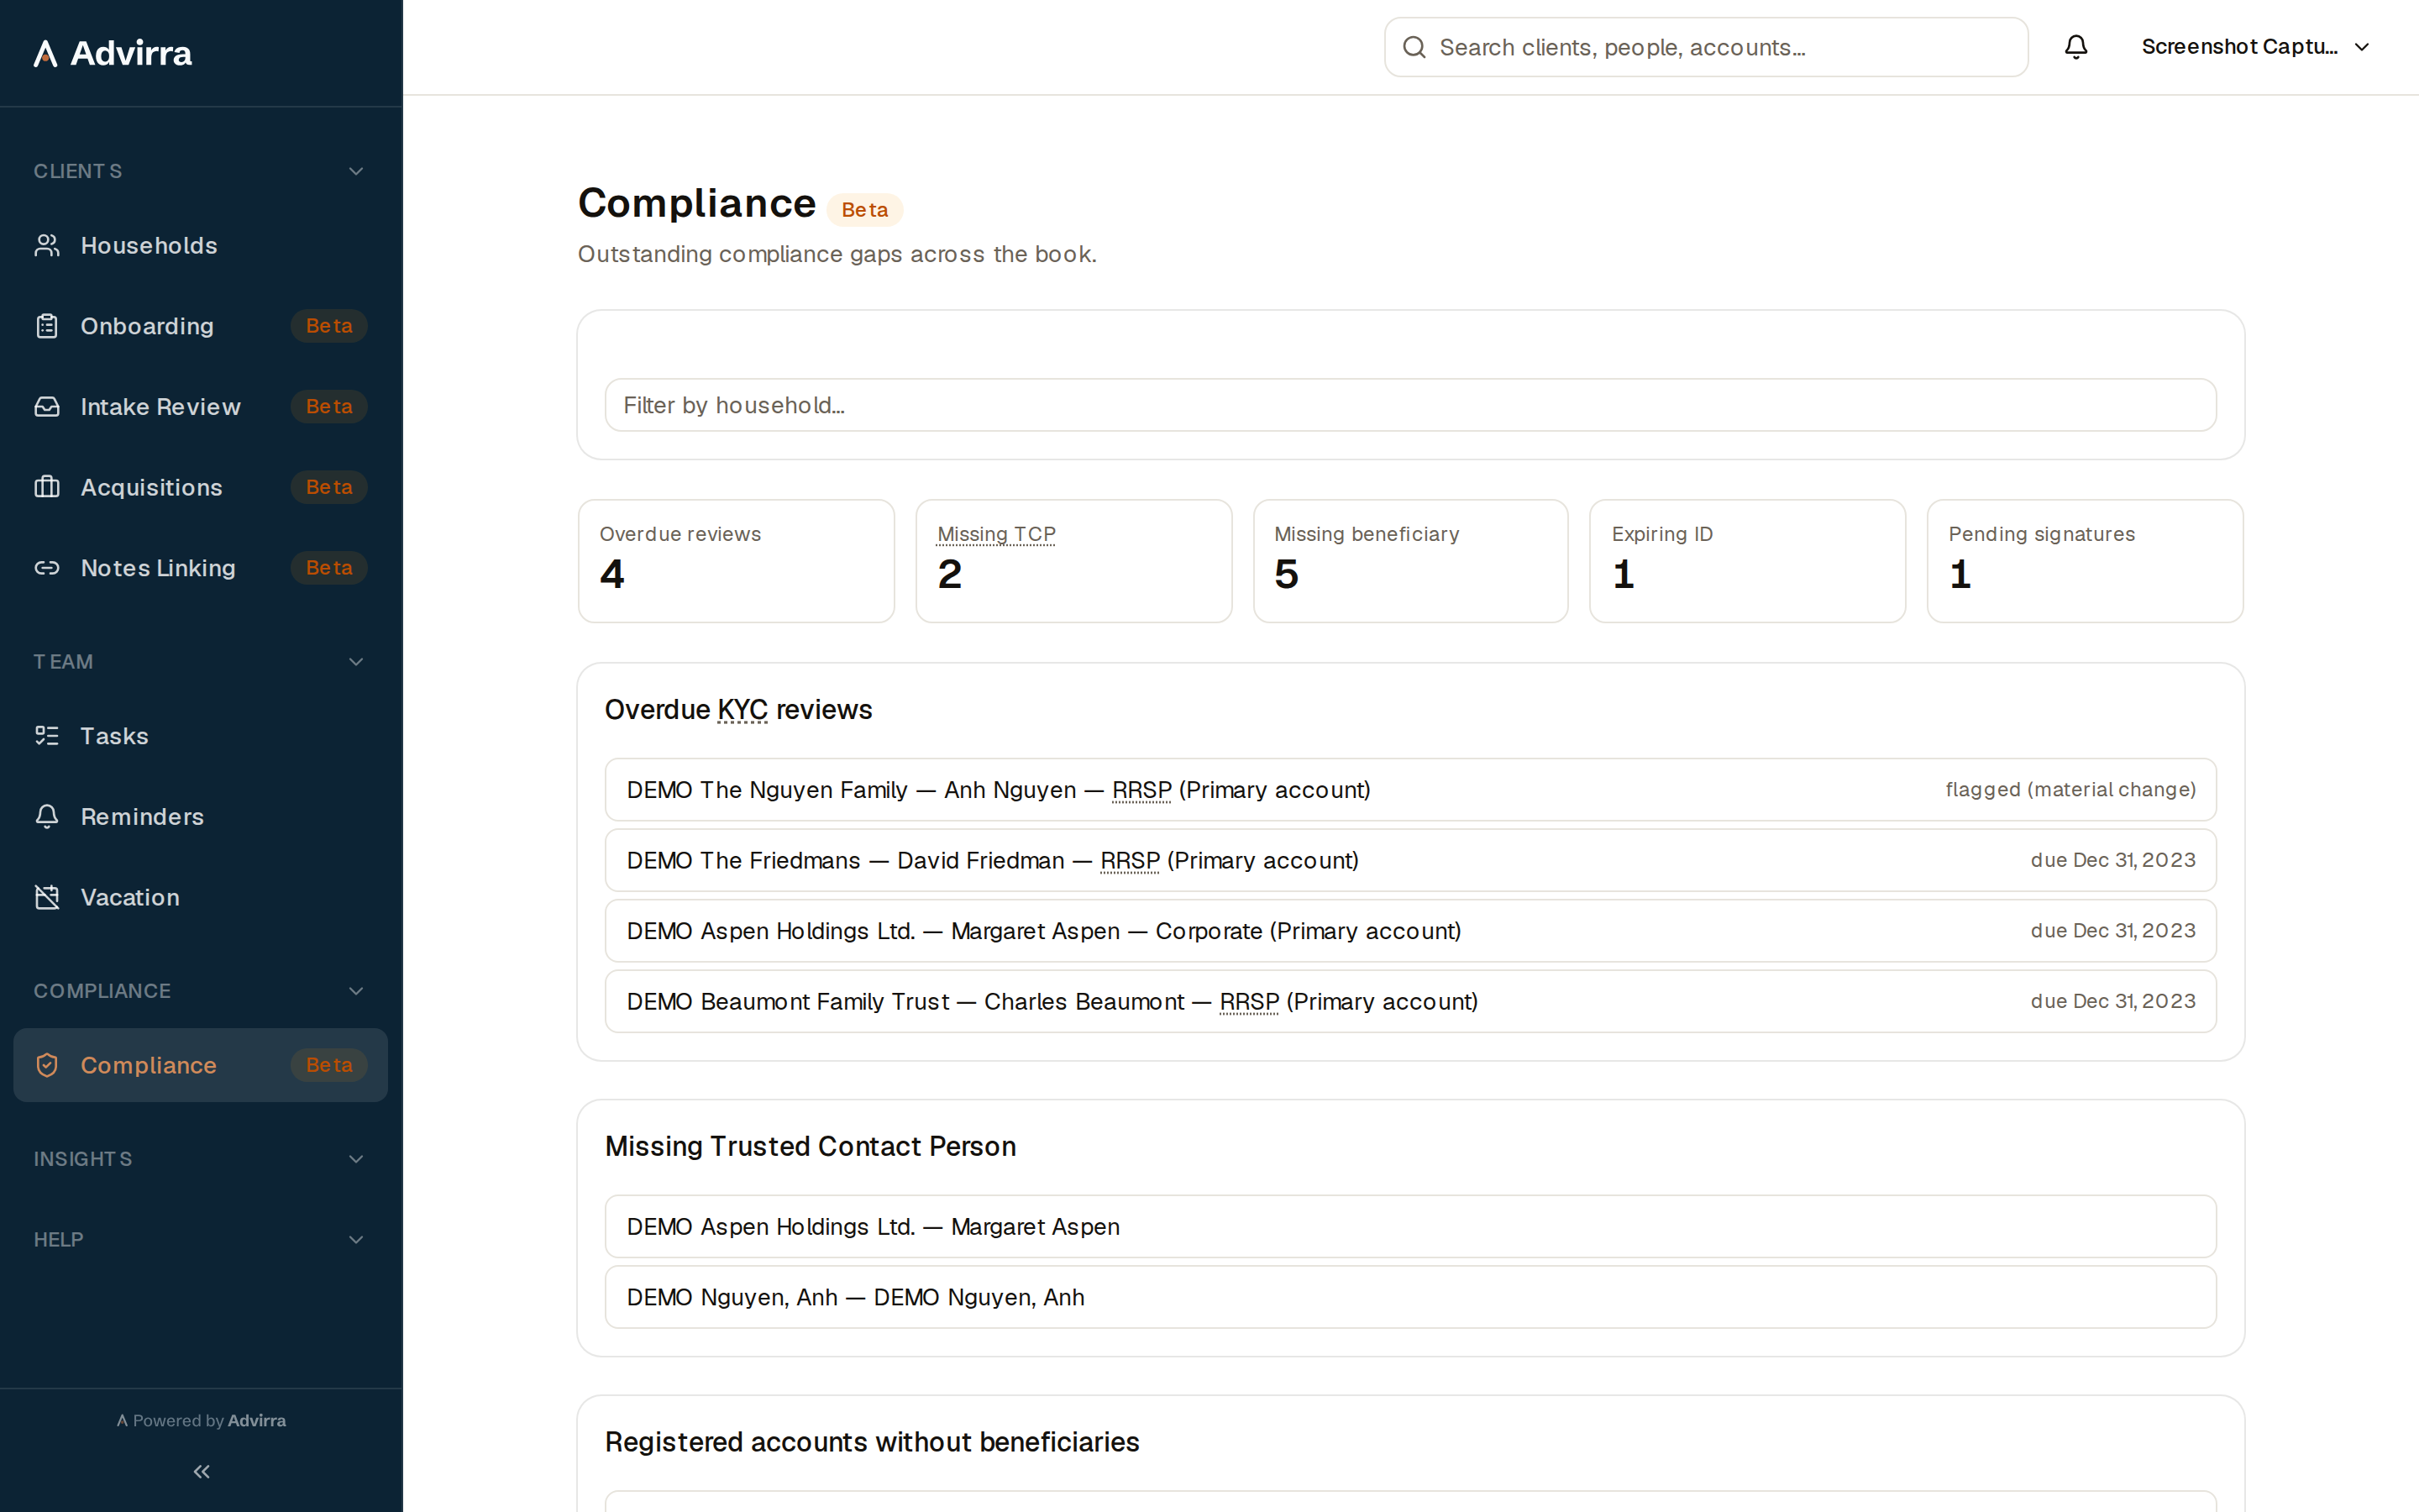Open Aspen Holdings missing trusted contact row
Image resolution: width=2419 pixels, height=1512 pixels.
click(1410, 1226)
